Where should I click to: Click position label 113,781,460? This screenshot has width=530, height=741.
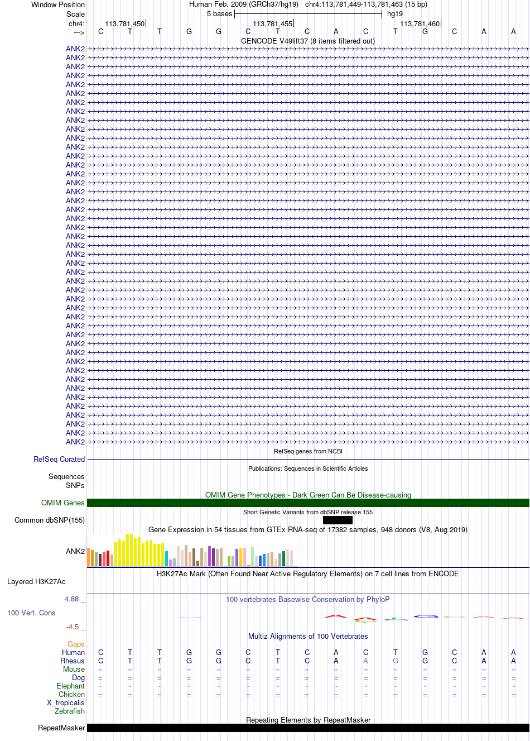420,24
